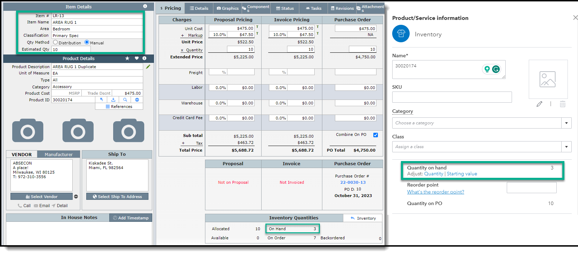The height and width of the screenshot is (255, 578).
Task: Switch to the Graphics tab
Action: click(227, 8)
